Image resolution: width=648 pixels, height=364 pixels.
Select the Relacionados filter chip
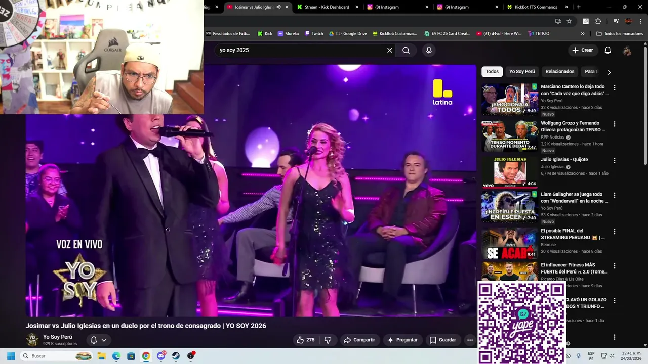[560, 72]
